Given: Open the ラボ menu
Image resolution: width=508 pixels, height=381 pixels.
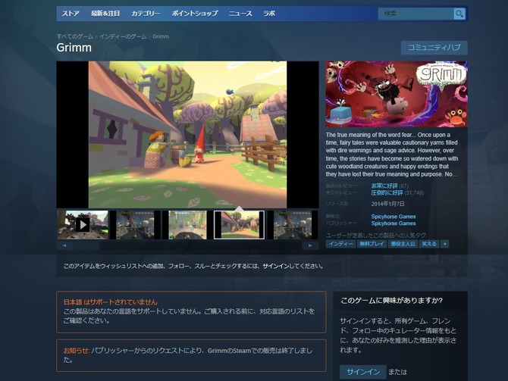Looking at the screenshot, I should click(269, 14).
